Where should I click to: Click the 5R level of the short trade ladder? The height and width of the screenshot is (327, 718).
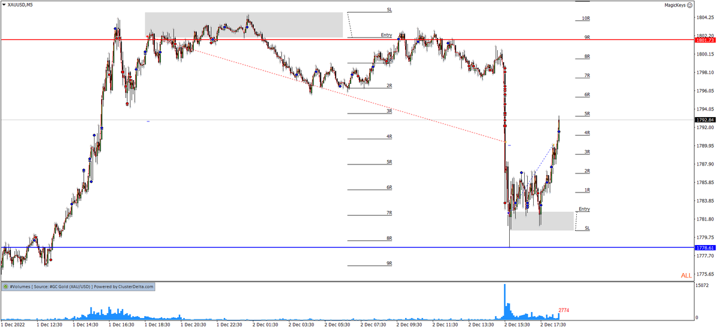tap(389, 162)
